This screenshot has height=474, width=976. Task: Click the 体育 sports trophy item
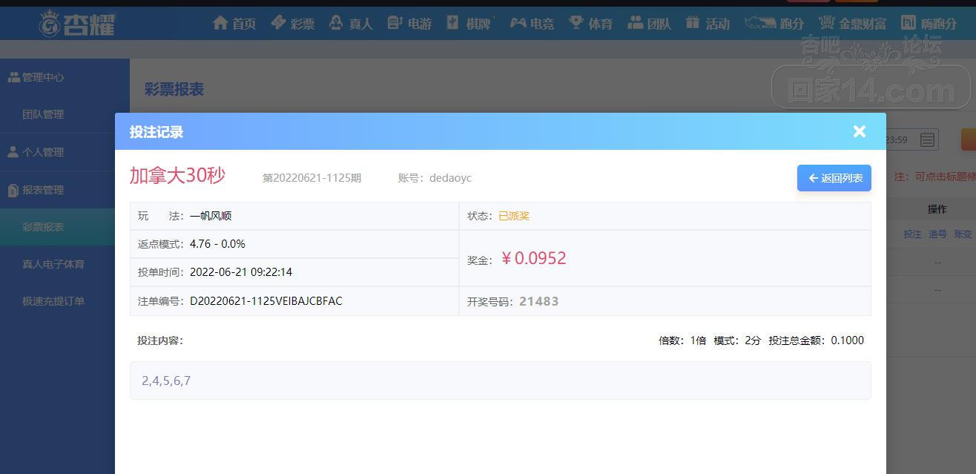coord(590,24)
